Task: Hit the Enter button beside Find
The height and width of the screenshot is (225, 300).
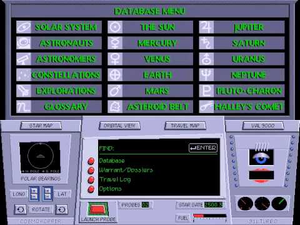Action: pyautogui.click(x=203, y=148)
